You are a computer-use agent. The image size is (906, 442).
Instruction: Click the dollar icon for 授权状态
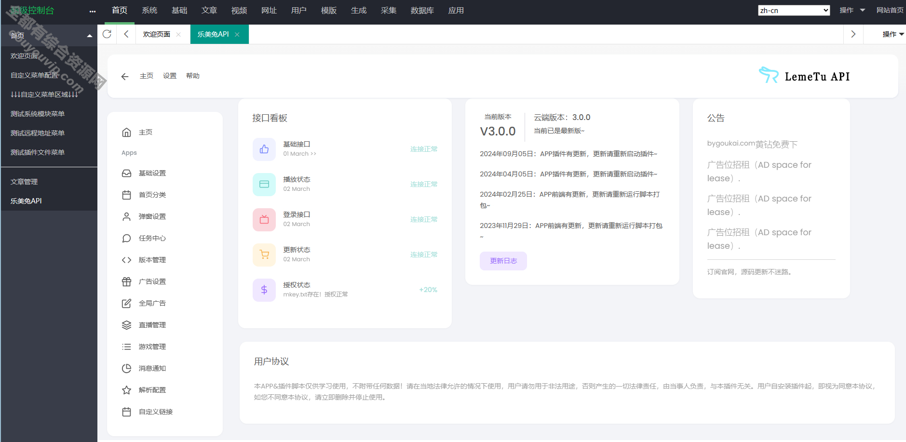click(x=264, y=290)
